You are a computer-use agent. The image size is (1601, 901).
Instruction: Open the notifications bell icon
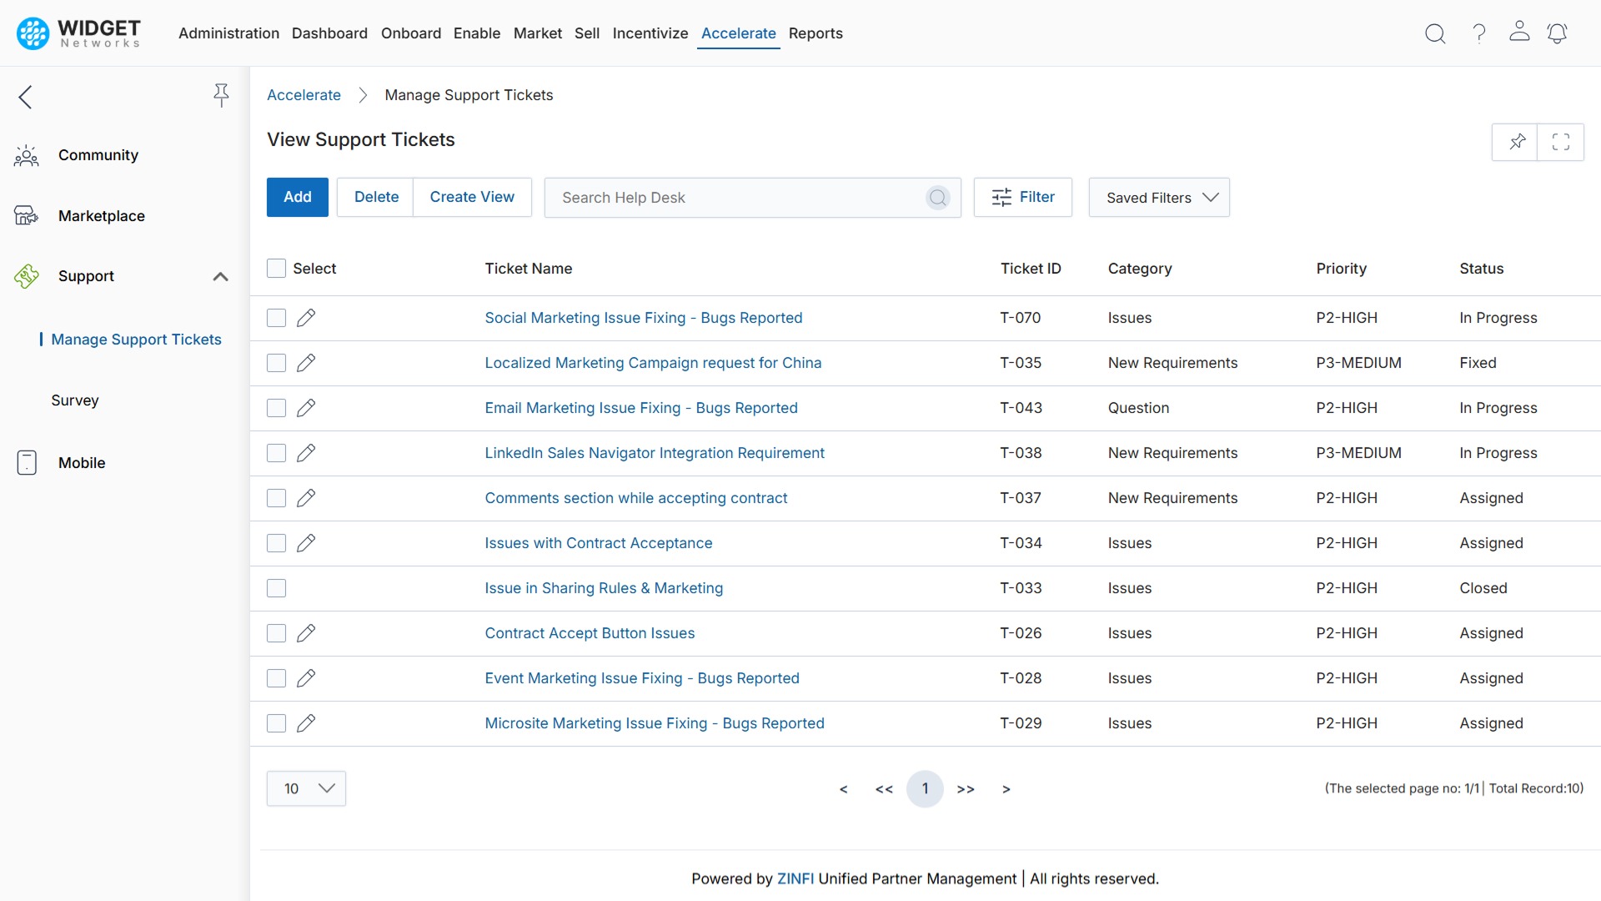coord(1558,33)
